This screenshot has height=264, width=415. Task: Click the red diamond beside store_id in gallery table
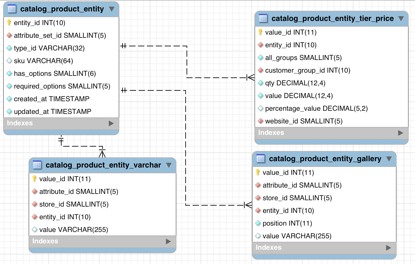(x=258, y=198)
